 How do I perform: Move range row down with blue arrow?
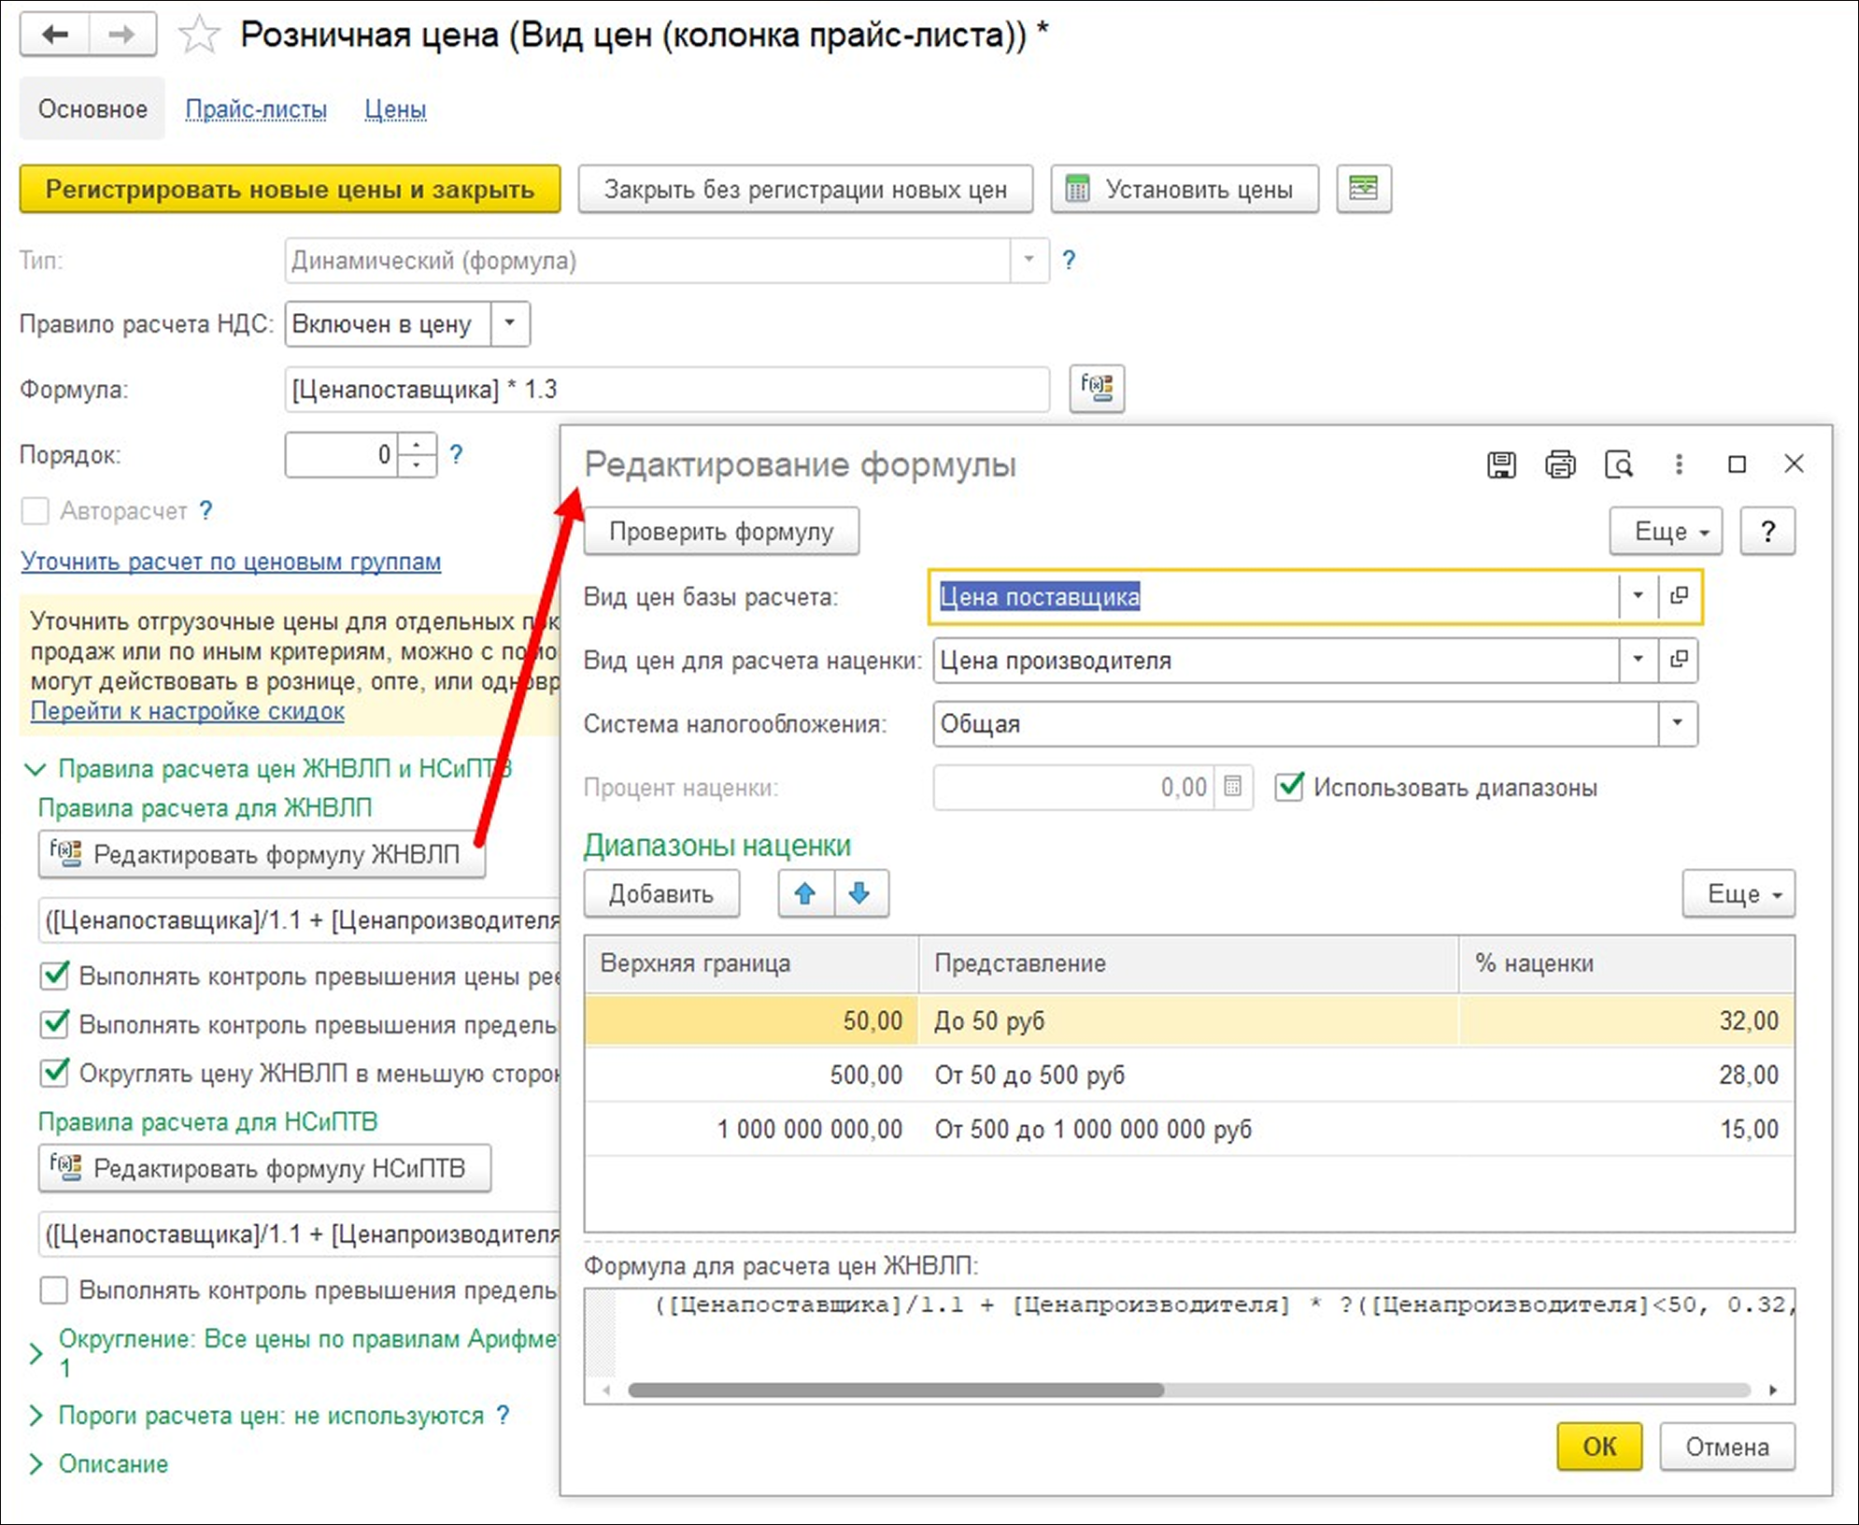point(860,893)
